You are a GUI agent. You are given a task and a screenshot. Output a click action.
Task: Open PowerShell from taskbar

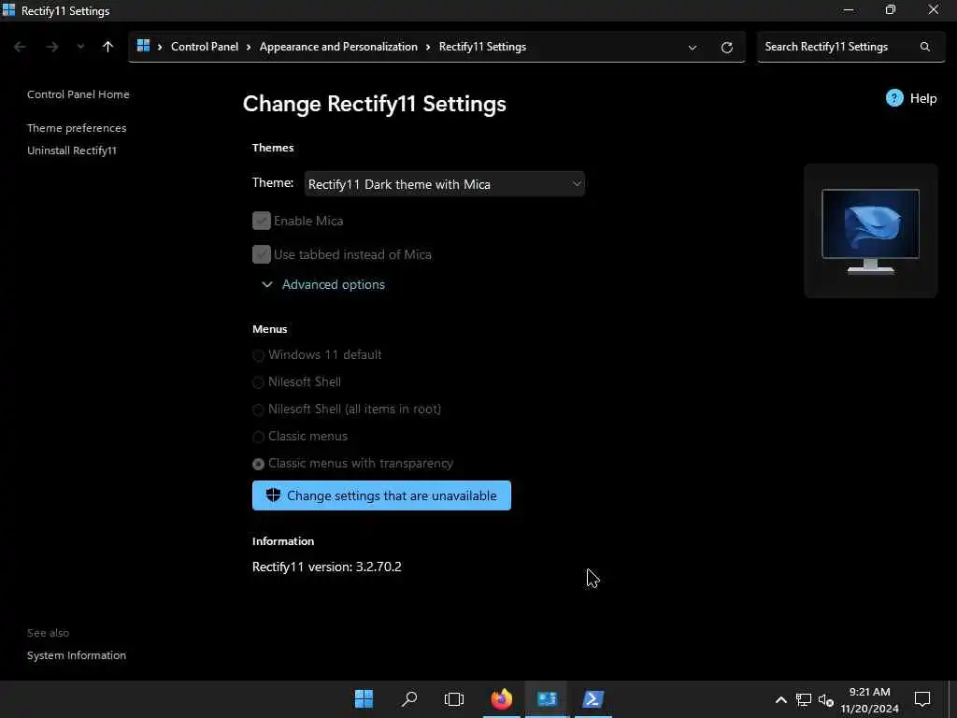pyautogui.click(x=593, y=699)
